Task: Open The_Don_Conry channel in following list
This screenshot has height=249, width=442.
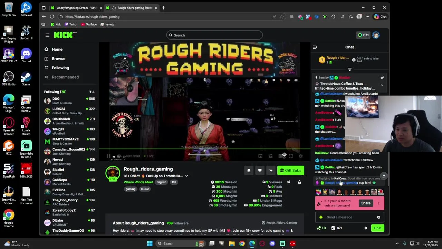Action: (x=69, y=202)
